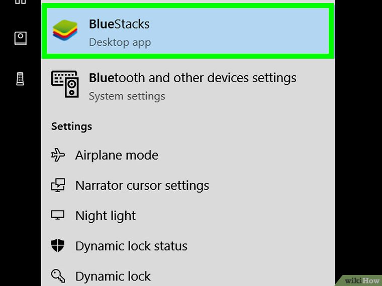
Task: Click the Narrator cursor settings icon
Action: pyautogui.click(x=58, y=186)
